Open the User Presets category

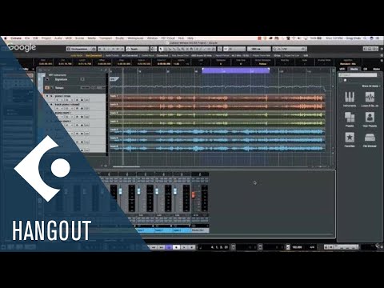click(x=370, y=119)
